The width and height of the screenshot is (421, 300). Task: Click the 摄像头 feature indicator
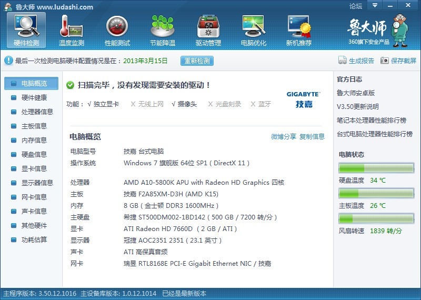(x=184, y=104)
